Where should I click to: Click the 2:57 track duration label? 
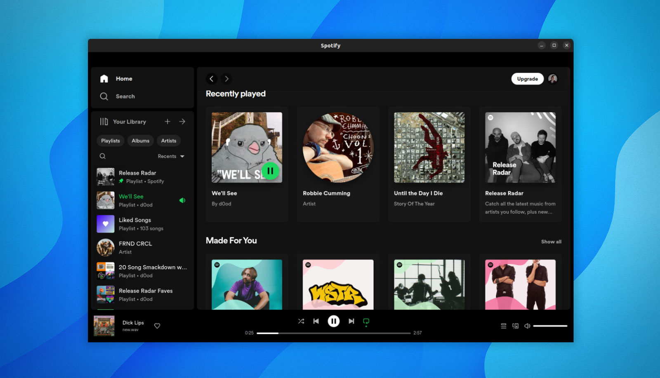tap(417, 333)
